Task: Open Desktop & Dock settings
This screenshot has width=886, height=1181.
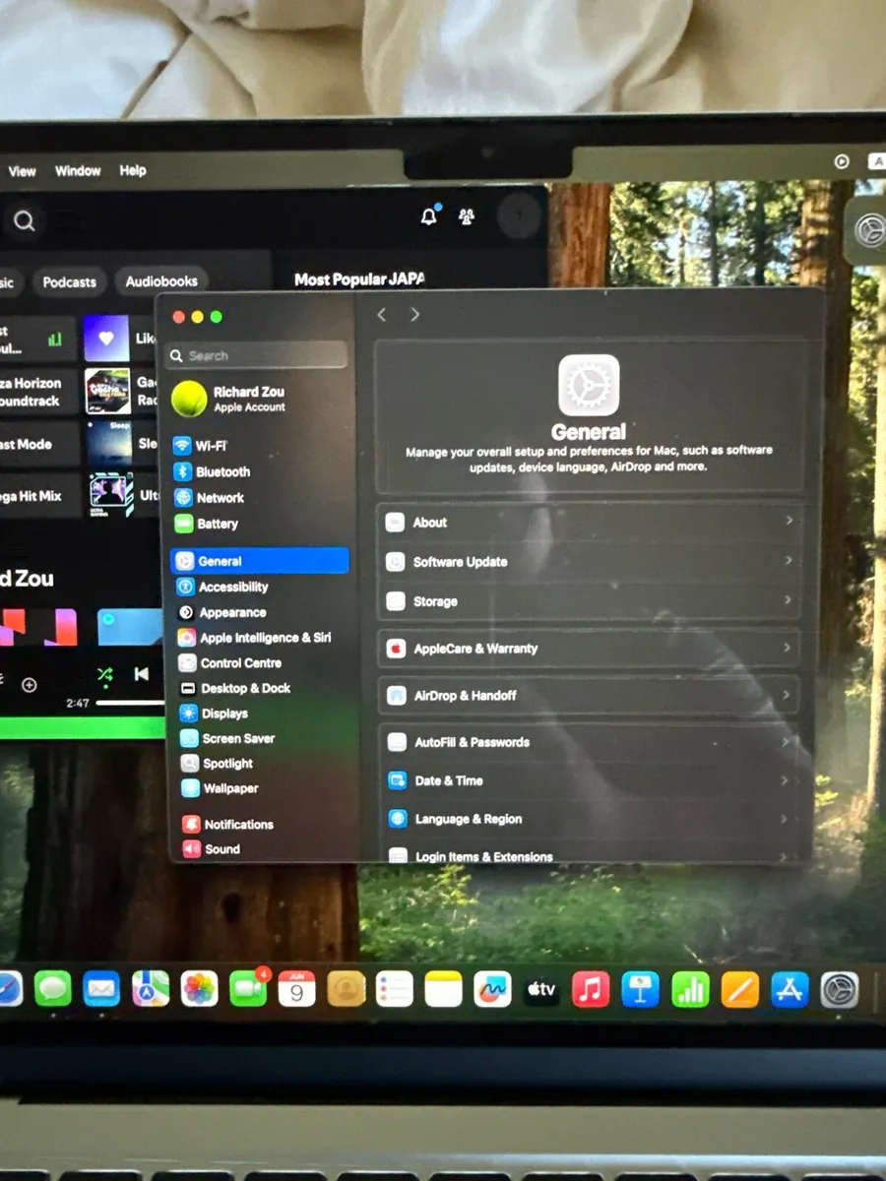Action: (234, 688)
